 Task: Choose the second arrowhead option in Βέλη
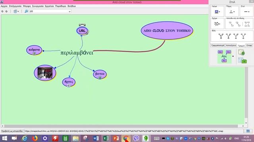[229, 36]
